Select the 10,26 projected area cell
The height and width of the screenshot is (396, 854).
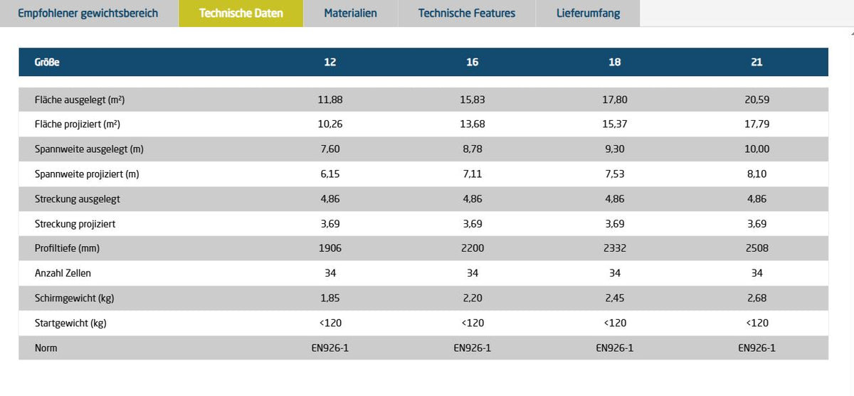(x=330, y=124)
